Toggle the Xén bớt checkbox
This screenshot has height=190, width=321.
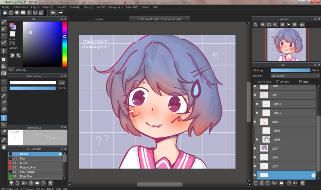(278, 82)
